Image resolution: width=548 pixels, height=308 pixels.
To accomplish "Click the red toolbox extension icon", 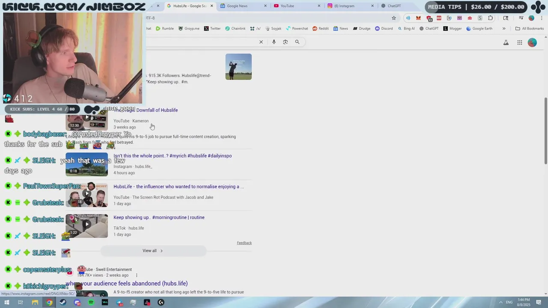I will click(x=470, y=18).
